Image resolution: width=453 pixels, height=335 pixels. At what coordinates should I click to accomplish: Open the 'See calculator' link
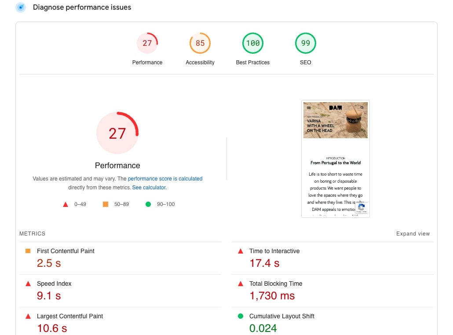pyautogui.click(x=149, y=188)
